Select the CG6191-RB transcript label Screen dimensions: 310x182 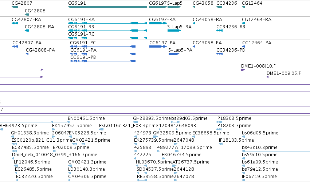tap(81, 27)
